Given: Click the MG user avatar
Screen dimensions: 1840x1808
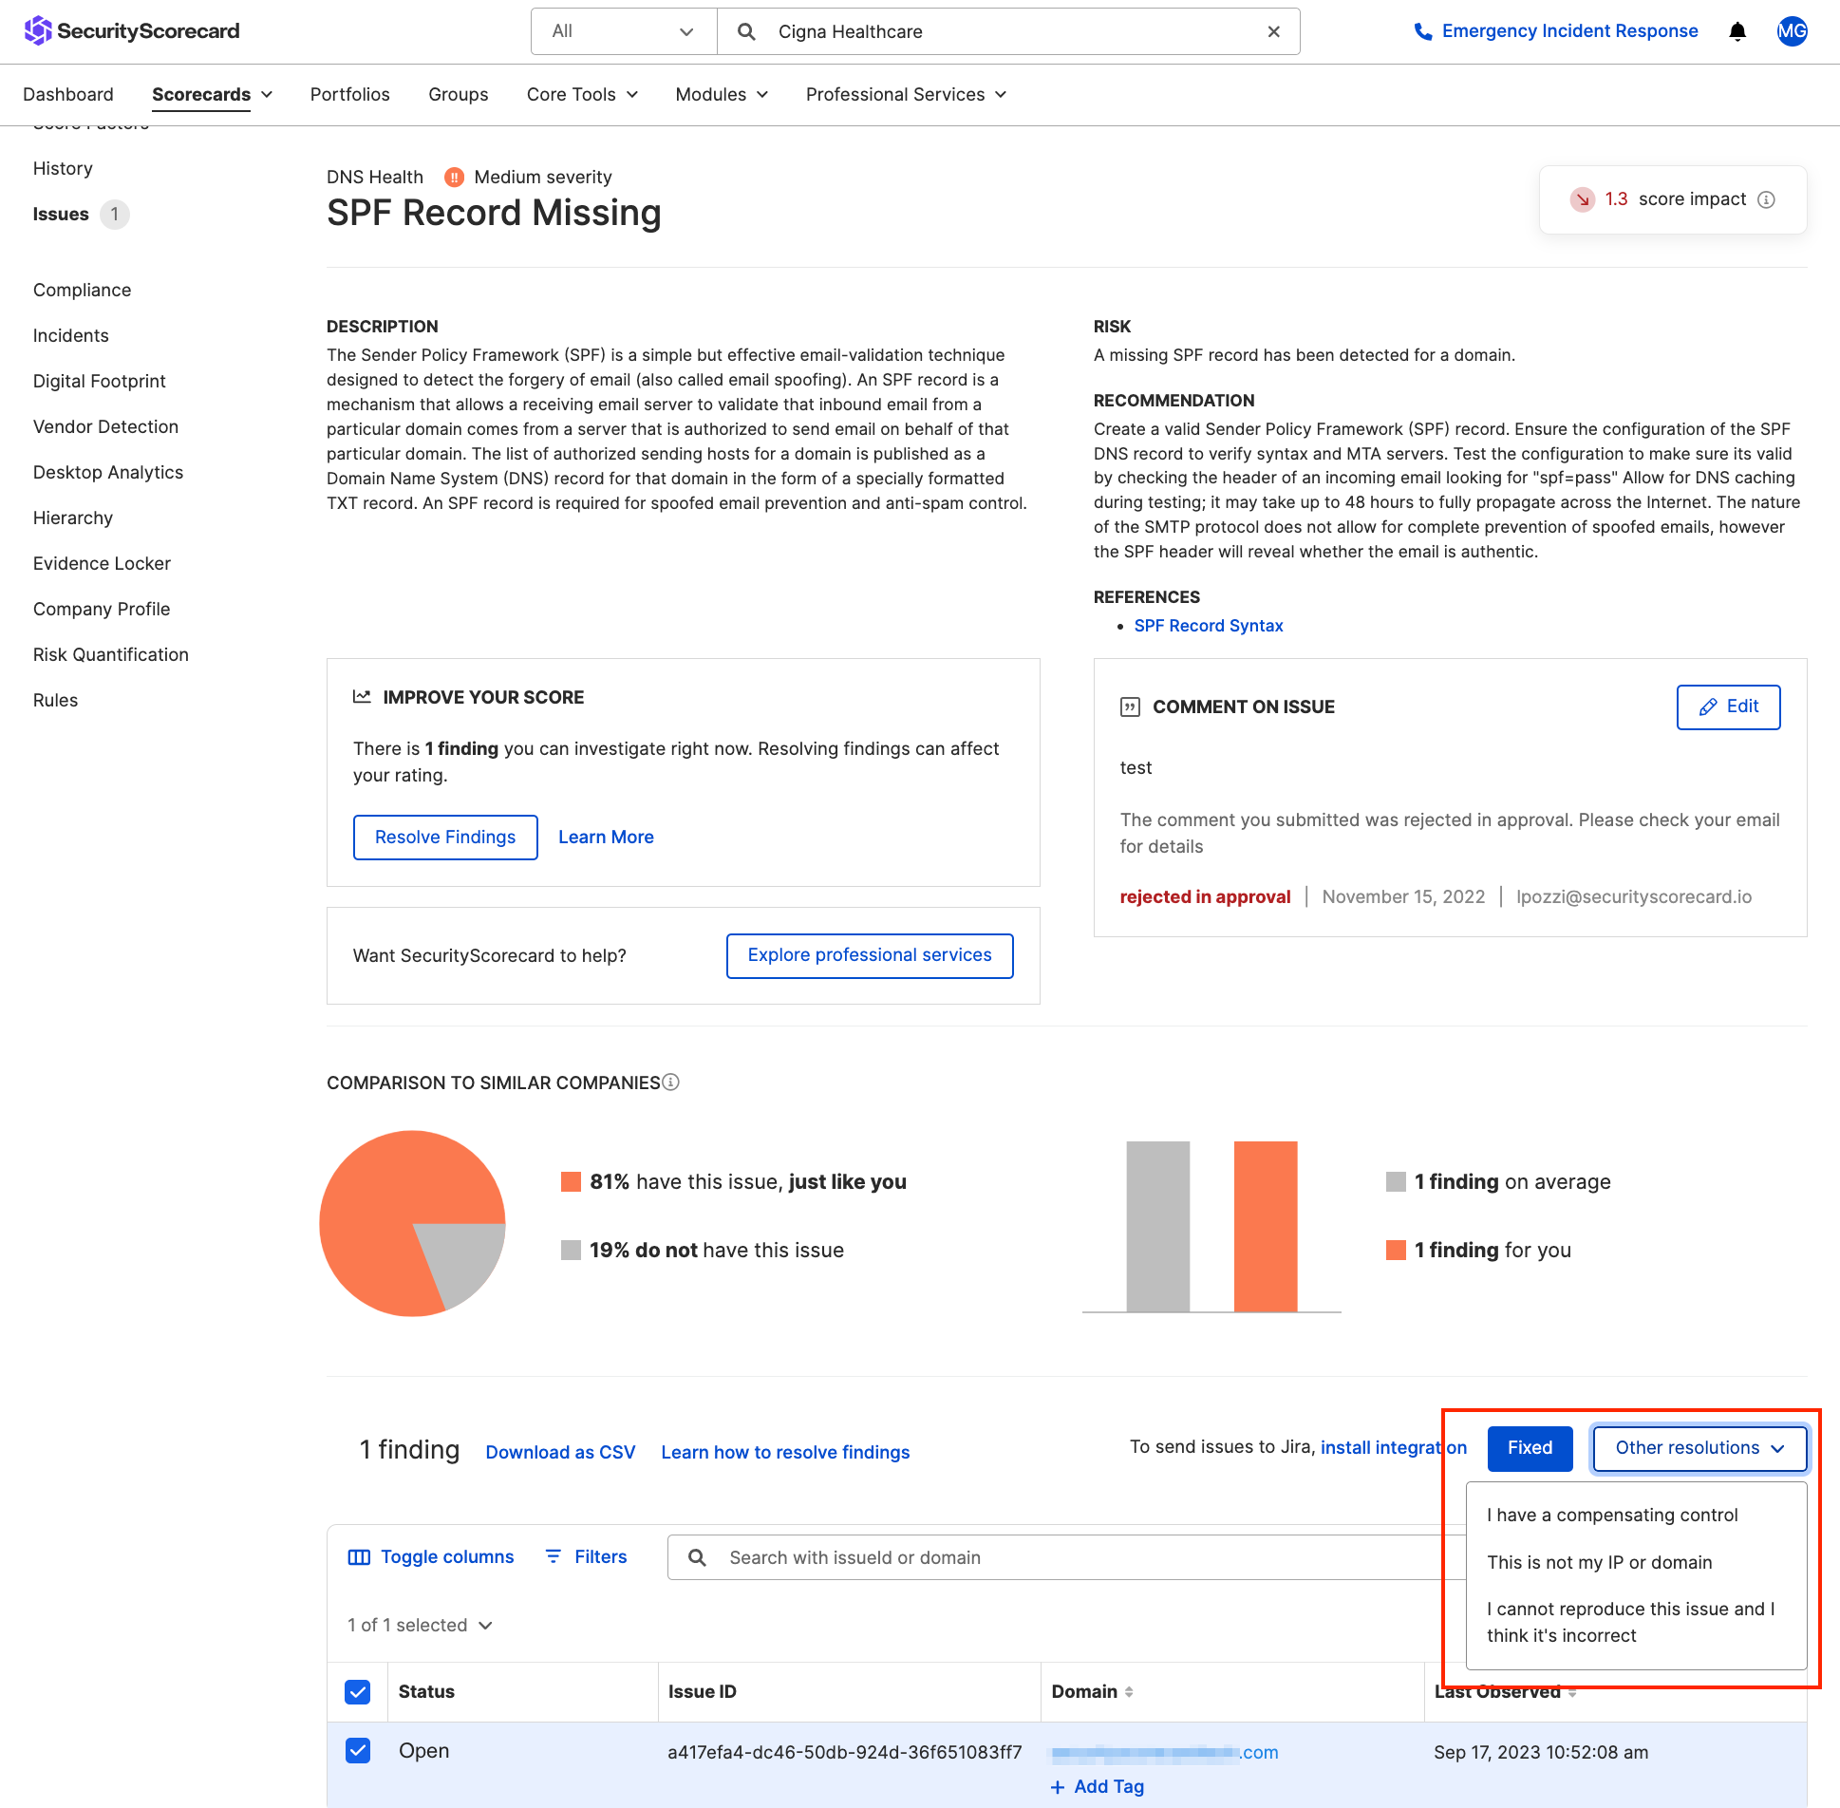Looking at the screenshot, I should click(1792, 31).
